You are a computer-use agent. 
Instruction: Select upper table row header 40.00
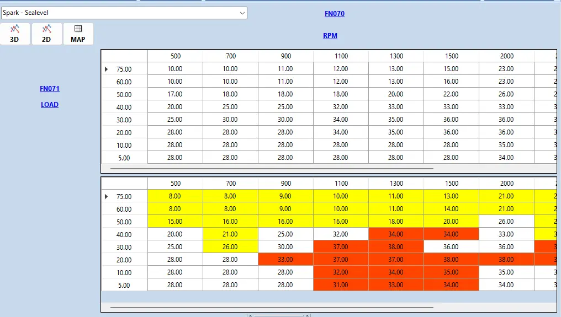pos(124,107)
